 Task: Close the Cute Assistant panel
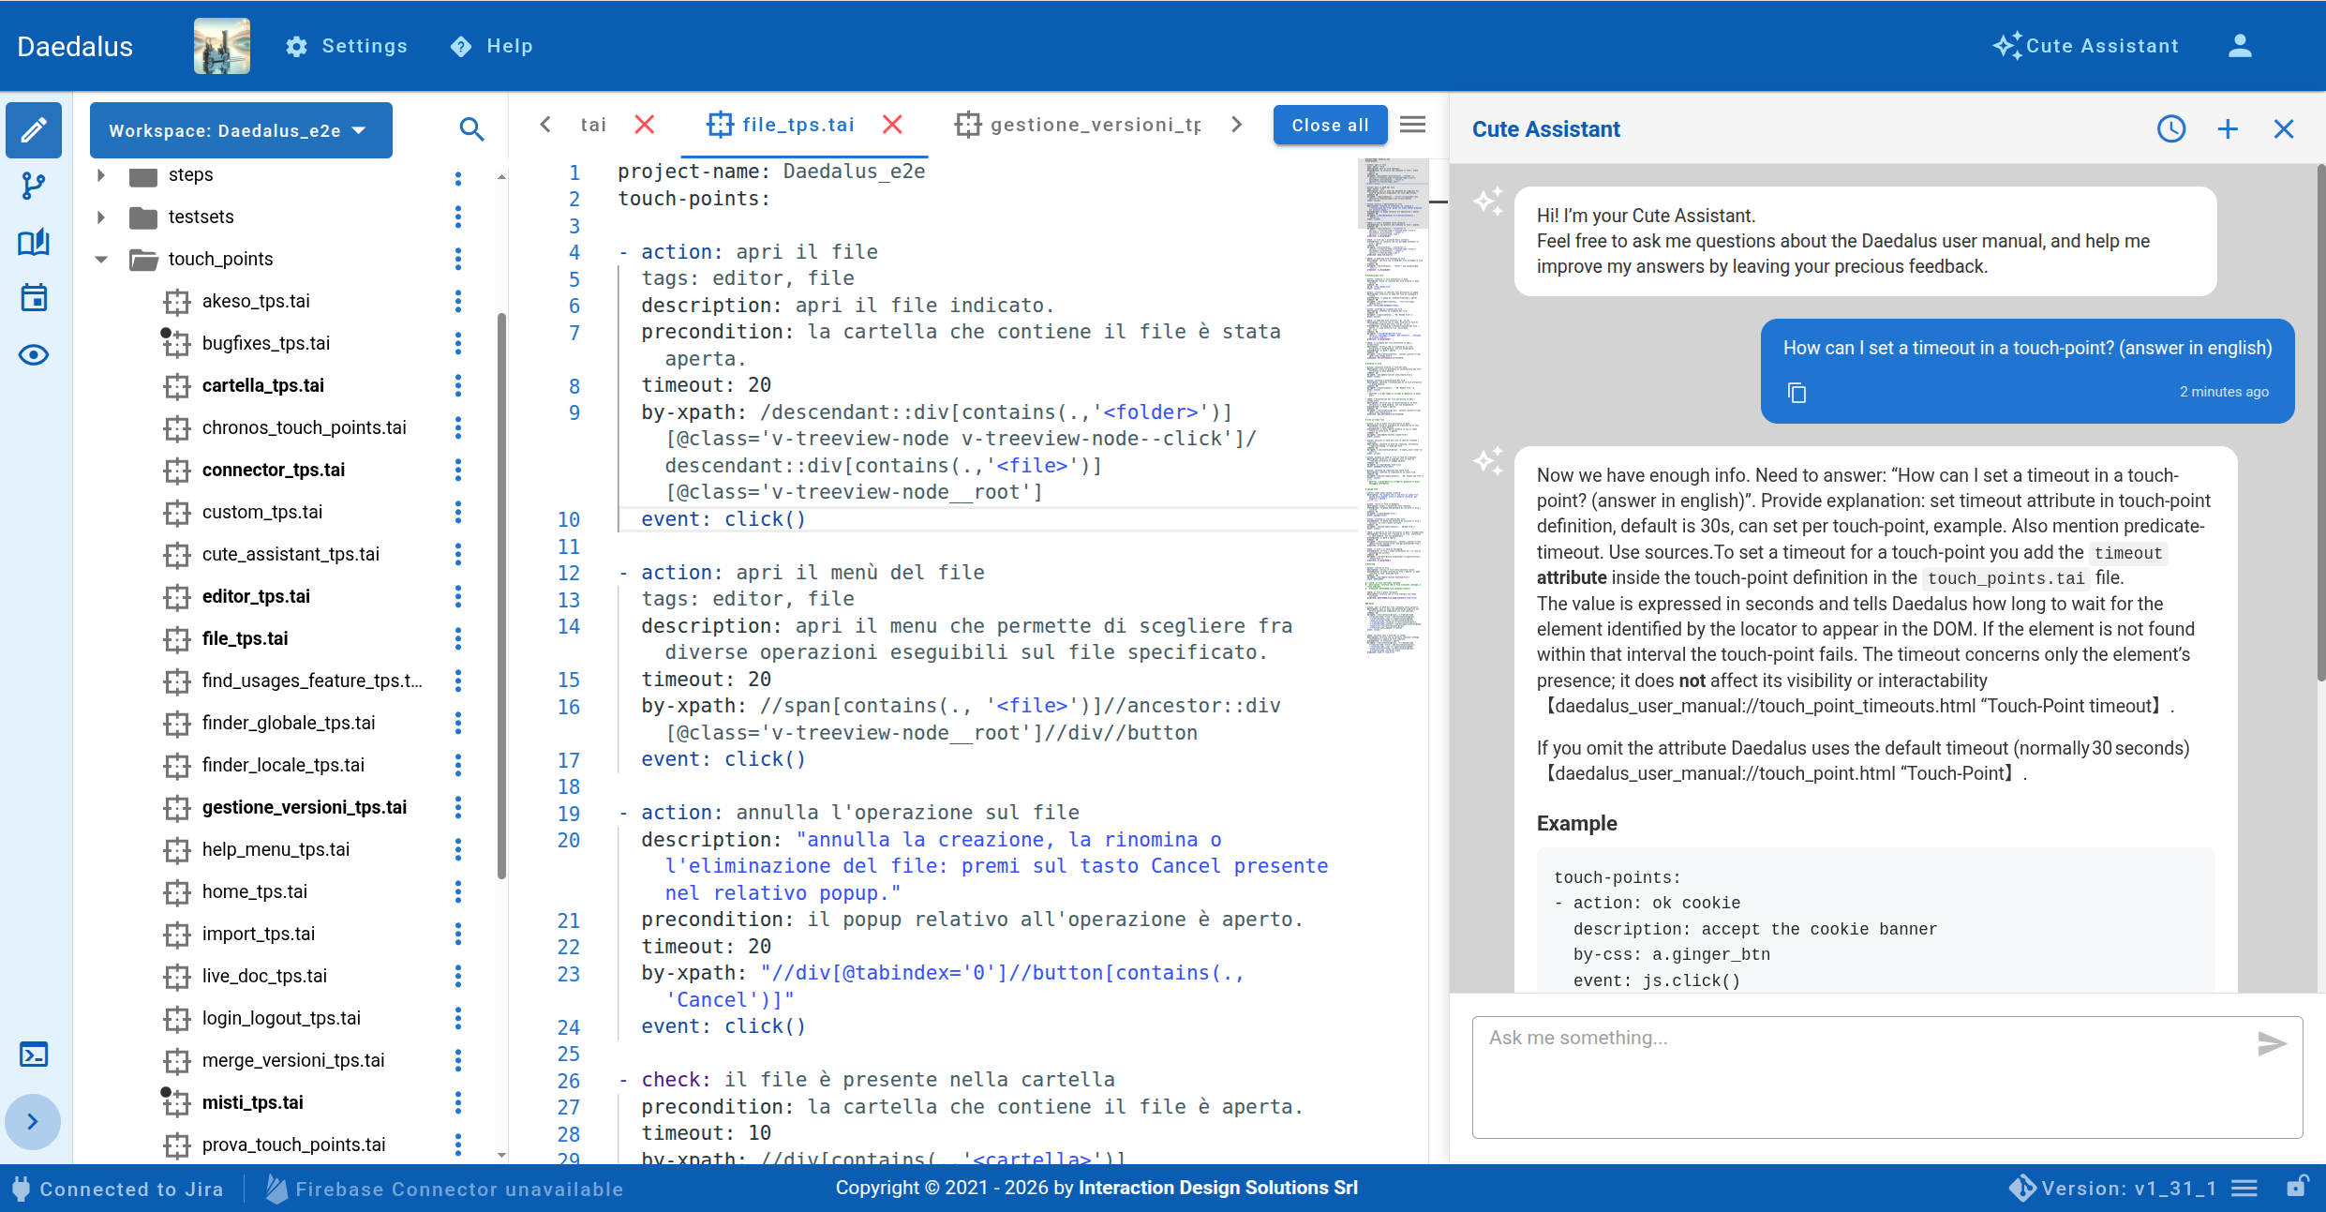(2284, 129)
